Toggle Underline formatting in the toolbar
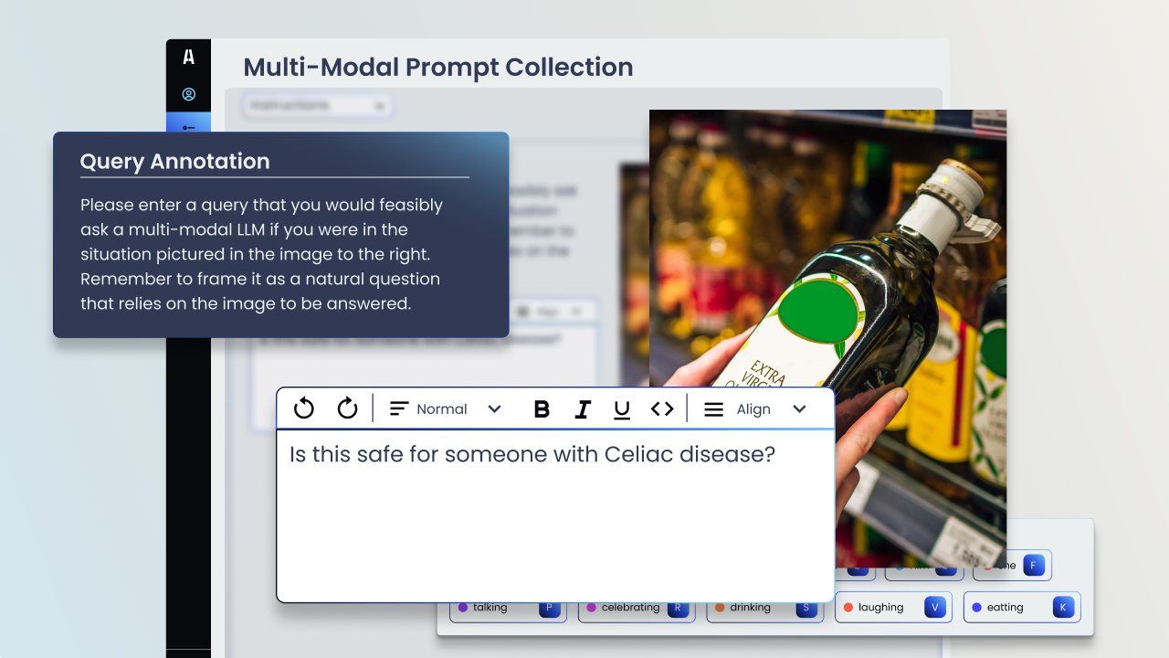This screenshot has width=1169, height=658. pos(622,409)
